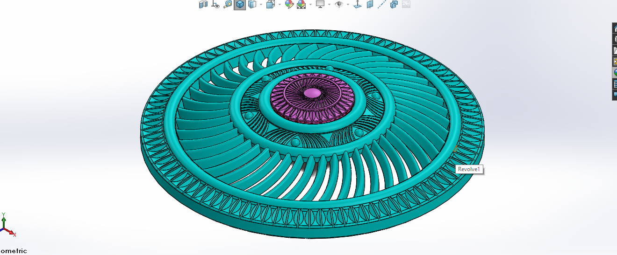Click the Dynamic Annotation Views icon
The width and height of the screenshot is (617, 255).
(215, 4)
